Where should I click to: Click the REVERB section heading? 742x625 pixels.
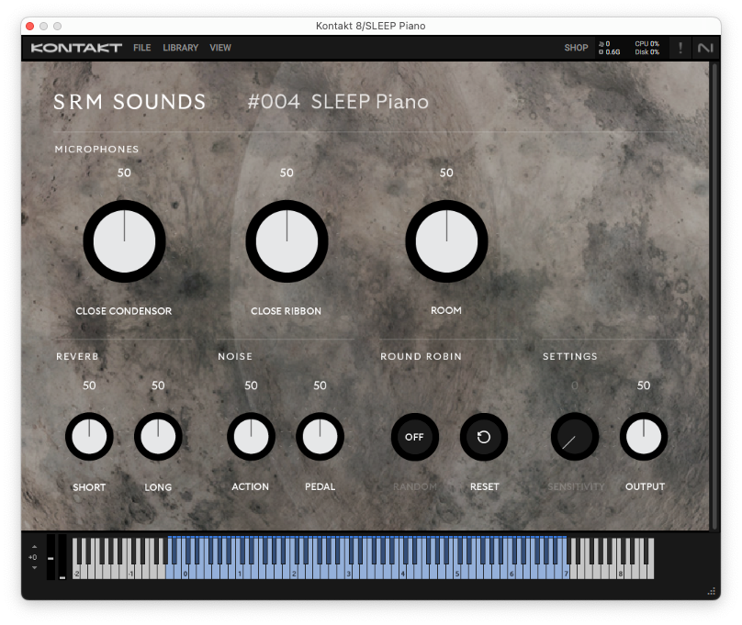coord(77,356)
